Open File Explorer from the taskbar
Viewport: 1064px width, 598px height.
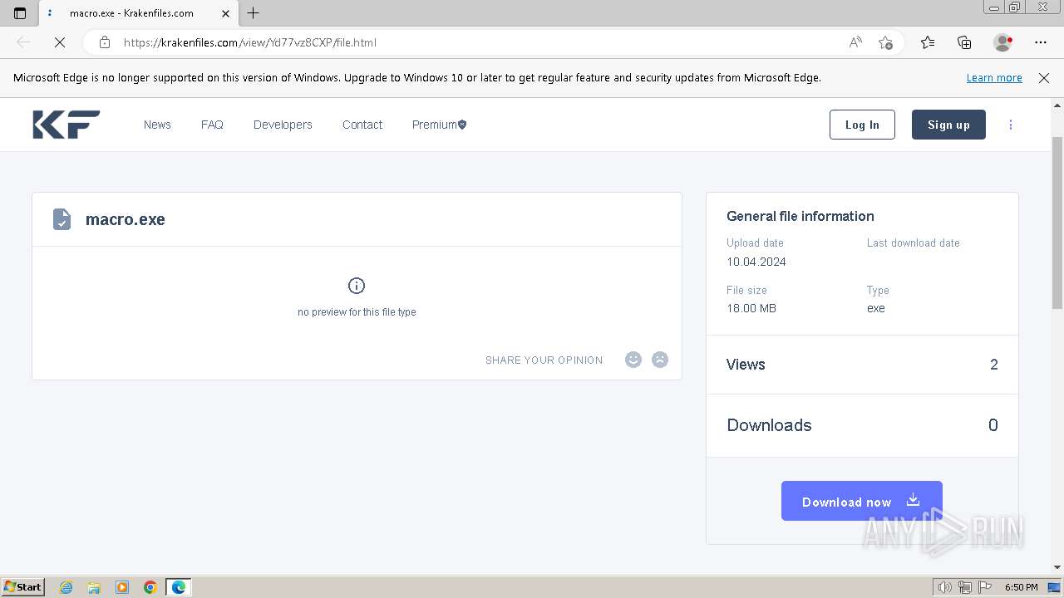coord(94,587)
